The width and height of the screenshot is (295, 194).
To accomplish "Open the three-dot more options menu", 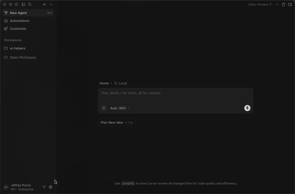I will (277, 4).
